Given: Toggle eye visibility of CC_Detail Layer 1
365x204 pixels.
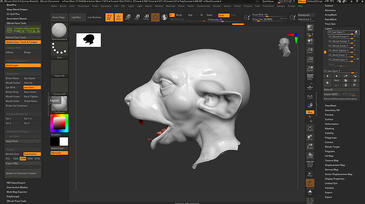Looking at the screenshot, I should click(358, 59).
